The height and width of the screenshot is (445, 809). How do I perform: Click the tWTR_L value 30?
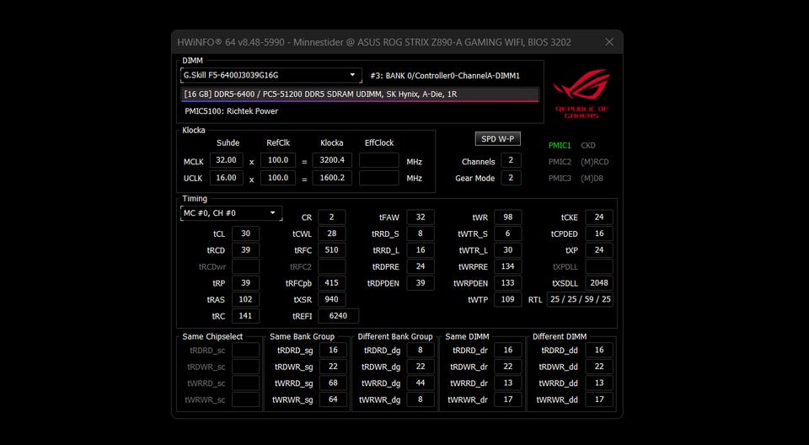507,249
